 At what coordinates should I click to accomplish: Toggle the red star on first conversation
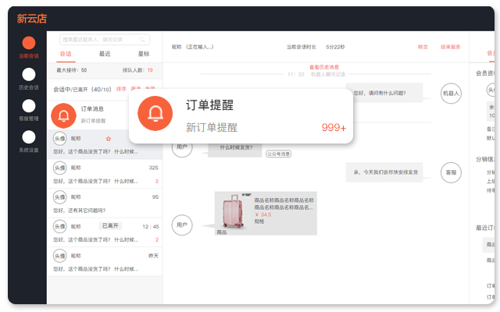click(109, 138)
